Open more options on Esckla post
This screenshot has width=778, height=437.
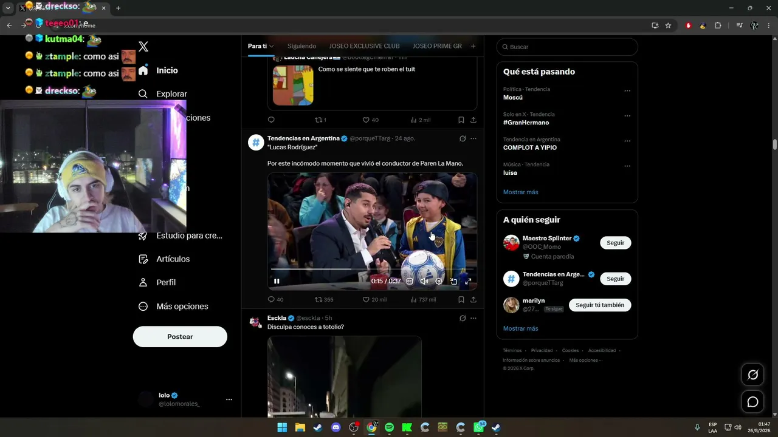[473, 318]
